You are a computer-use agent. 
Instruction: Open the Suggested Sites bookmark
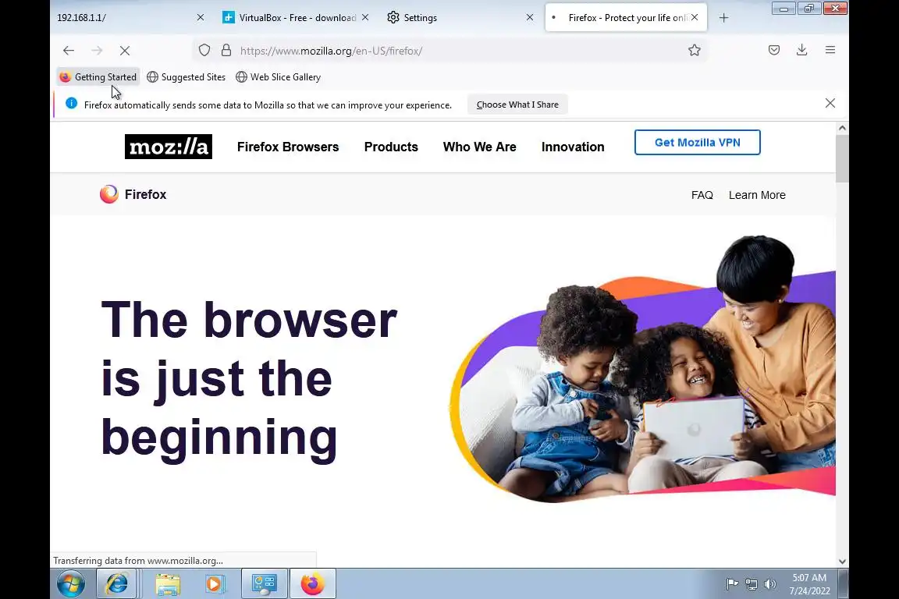point(187,76)
